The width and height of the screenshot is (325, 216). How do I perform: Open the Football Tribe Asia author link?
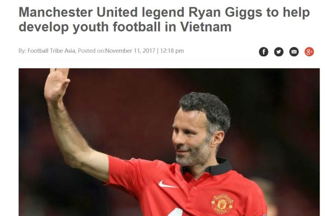click(51, 51)
